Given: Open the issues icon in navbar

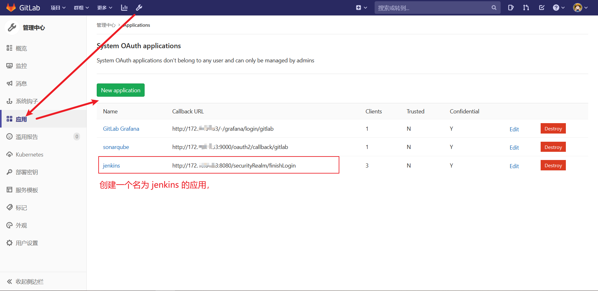Looking at the screenshot, I should [511, 8].
